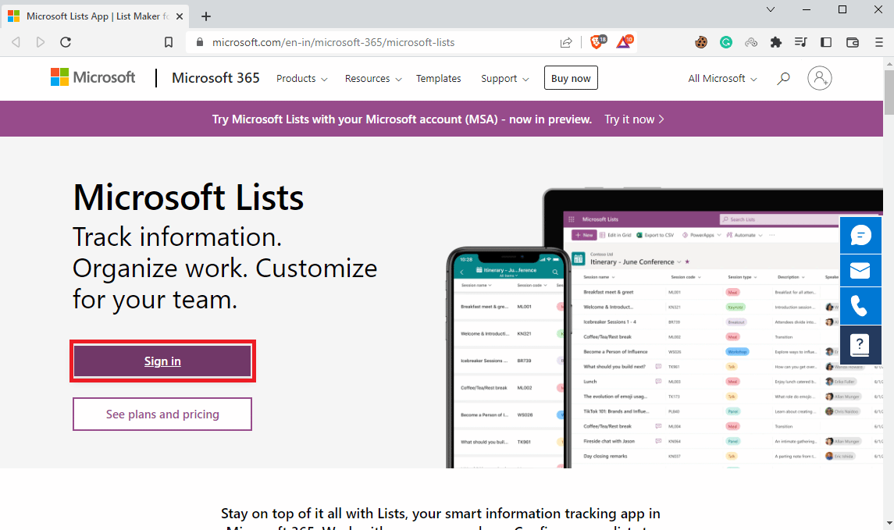Open the Extensions puzzle-piece icon
Screen dimensions: 894x530
[775, 42]
